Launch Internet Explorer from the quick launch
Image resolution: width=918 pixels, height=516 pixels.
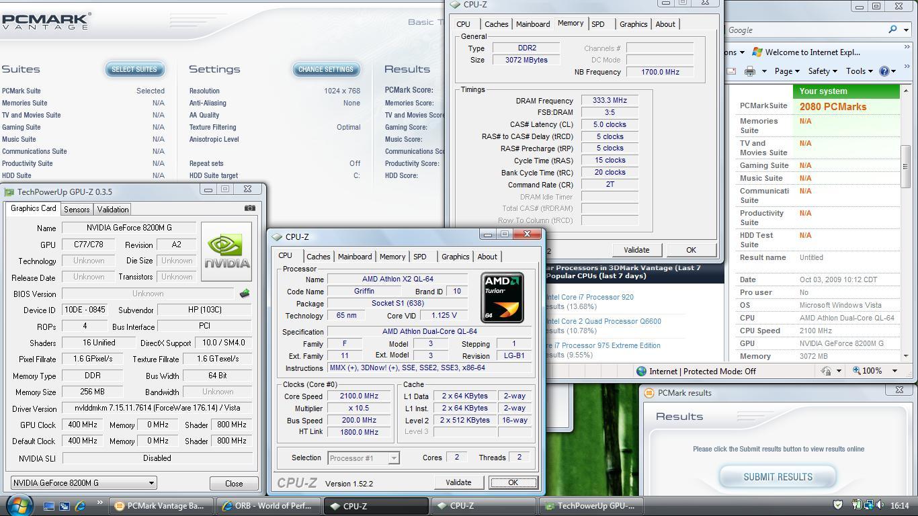[x=80, y=506]
